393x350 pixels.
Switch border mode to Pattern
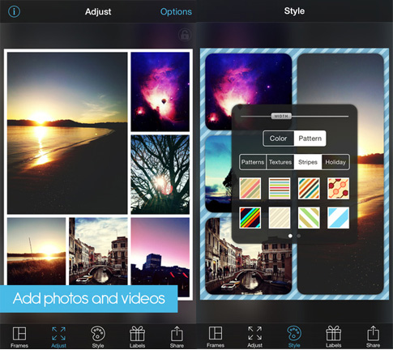pos(310,139)
